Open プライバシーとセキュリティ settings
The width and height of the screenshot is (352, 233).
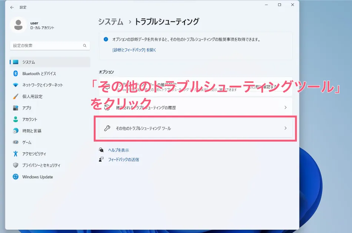tap(34, 165)
